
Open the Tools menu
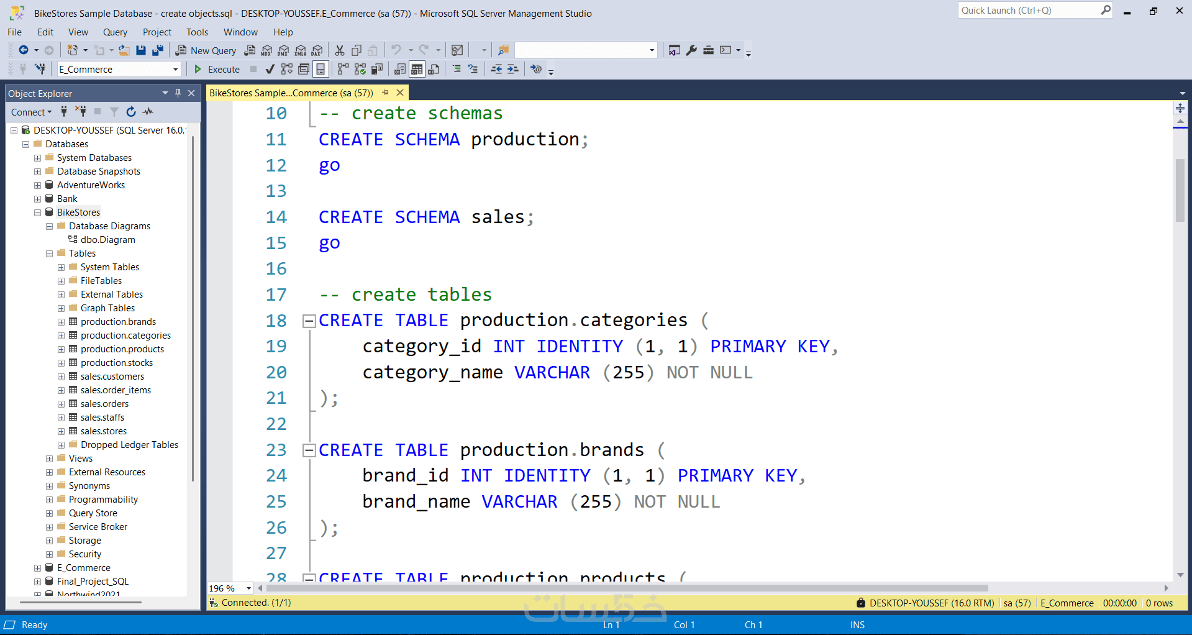pos(197,32)
